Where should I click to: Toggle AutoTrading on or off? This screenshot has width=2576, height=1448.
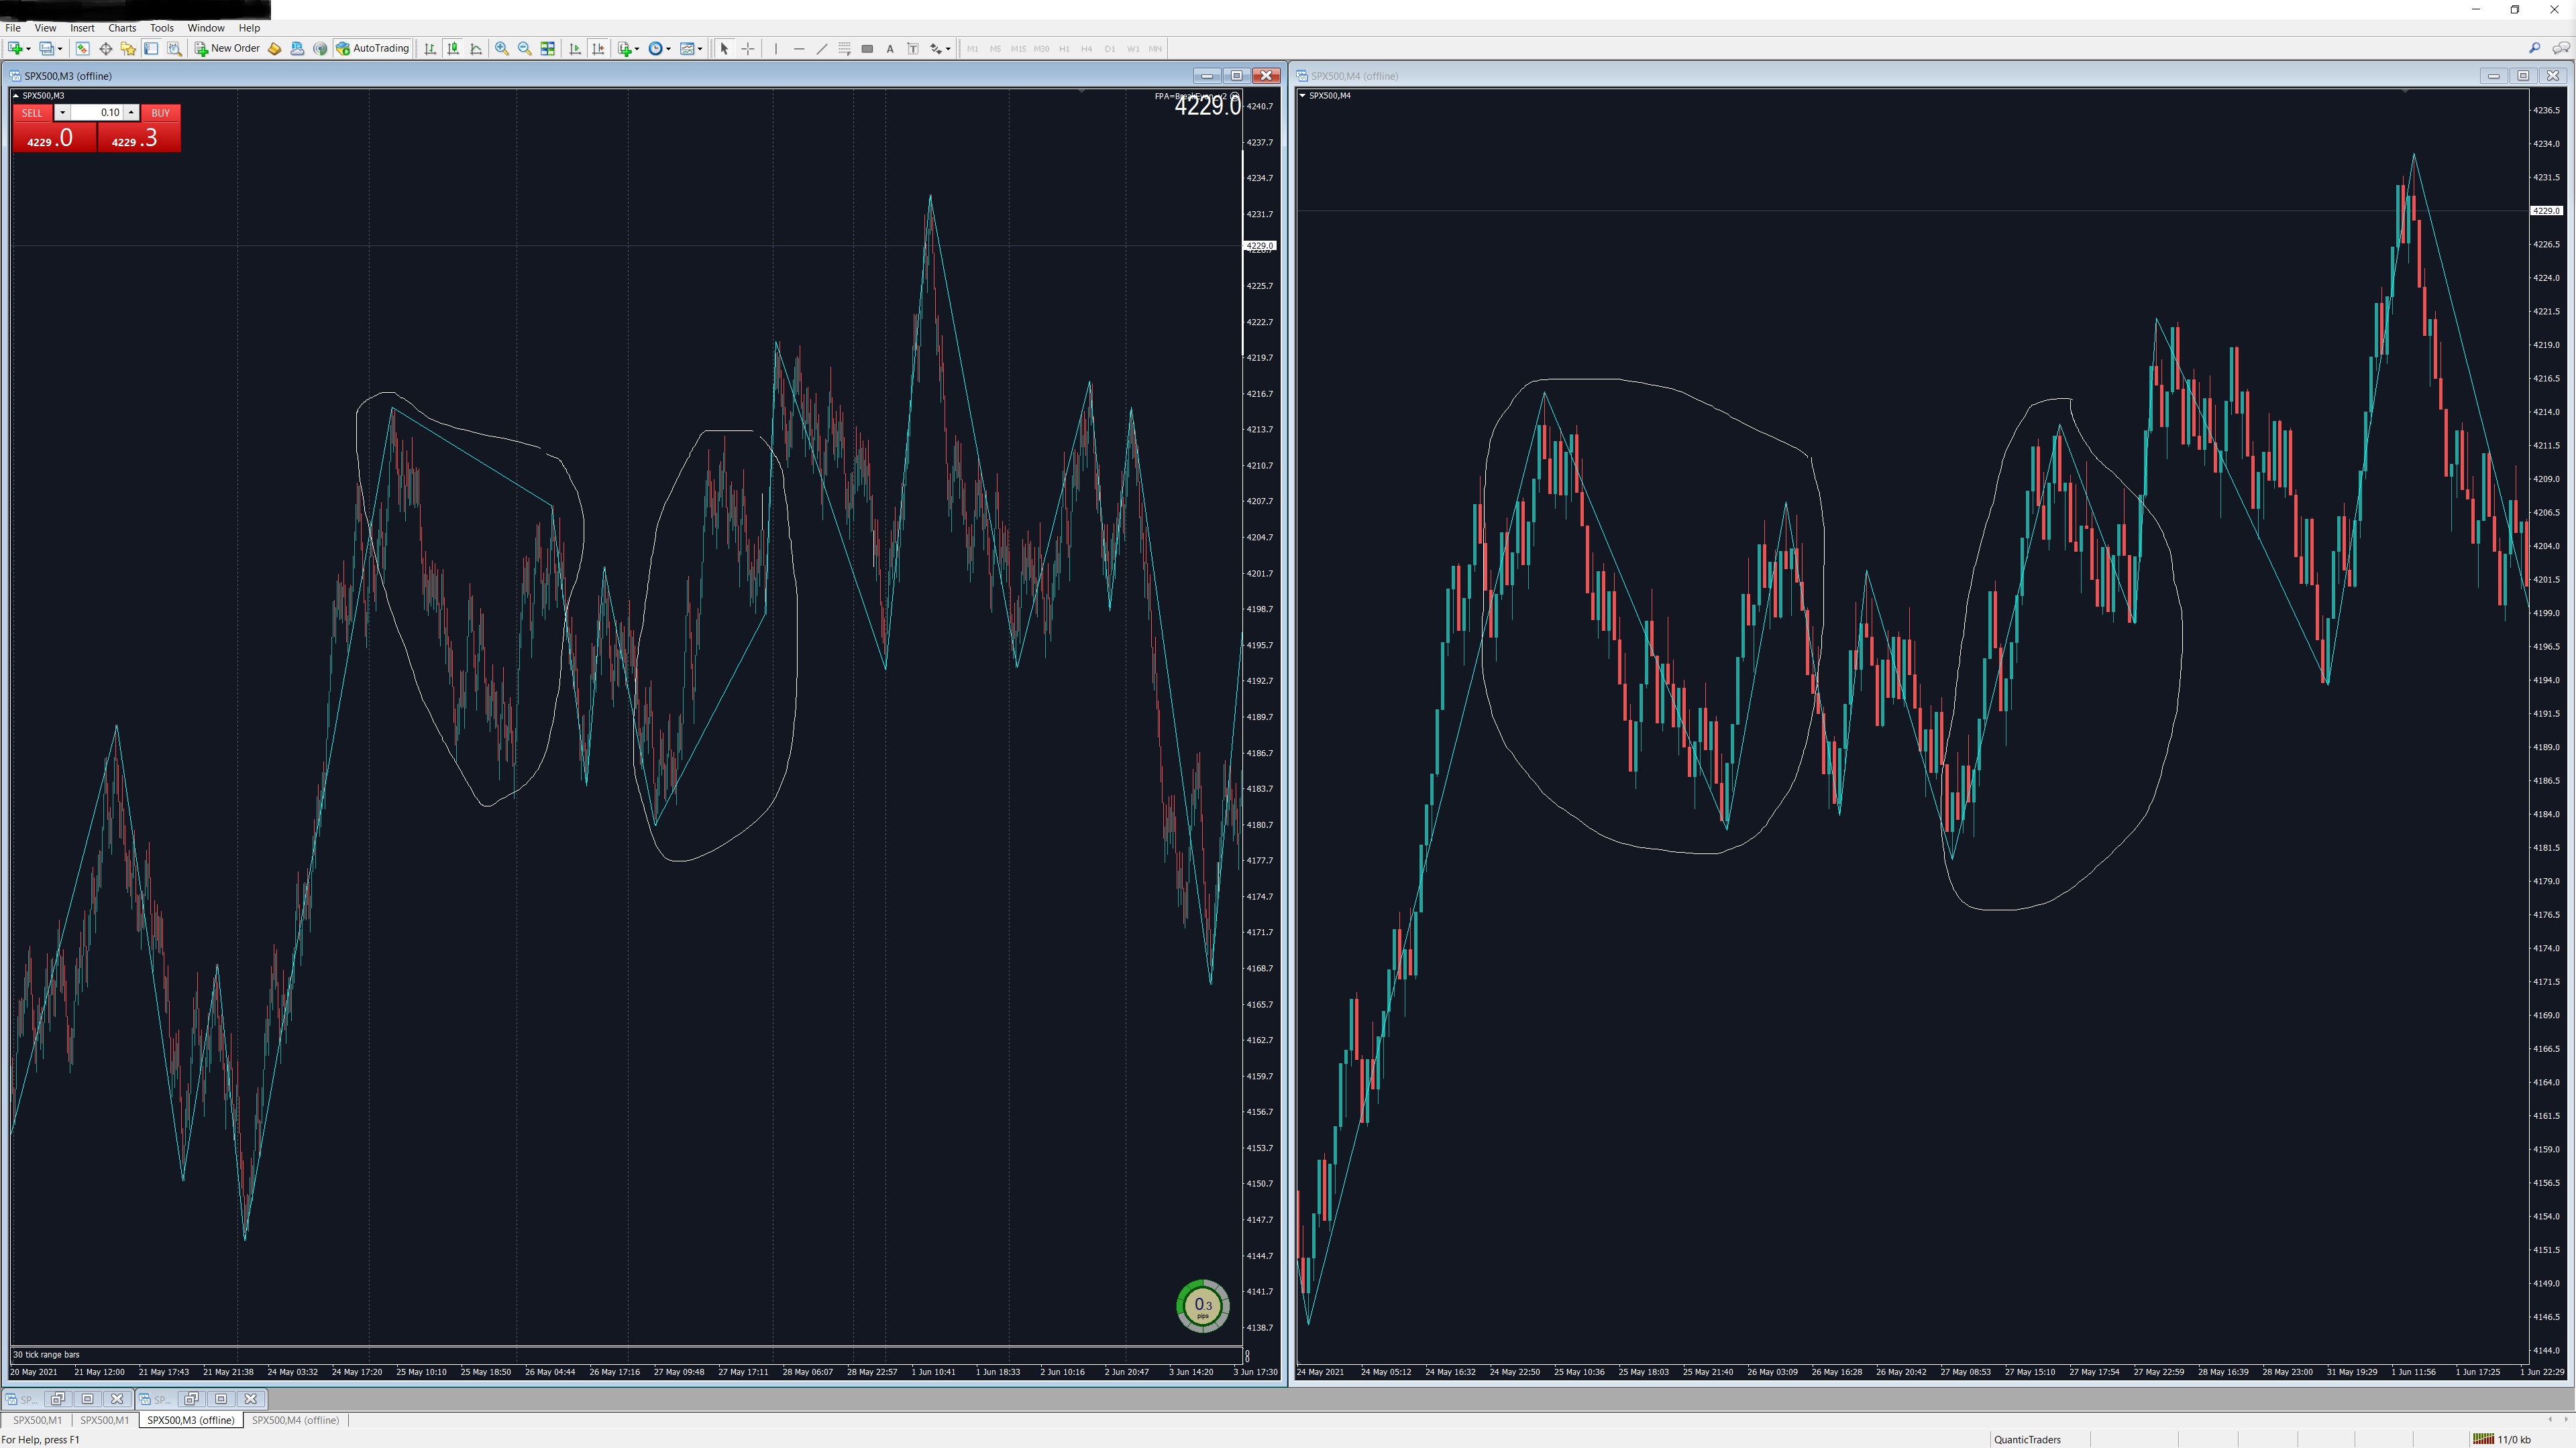pyautogui.click(x=372, y=48)
